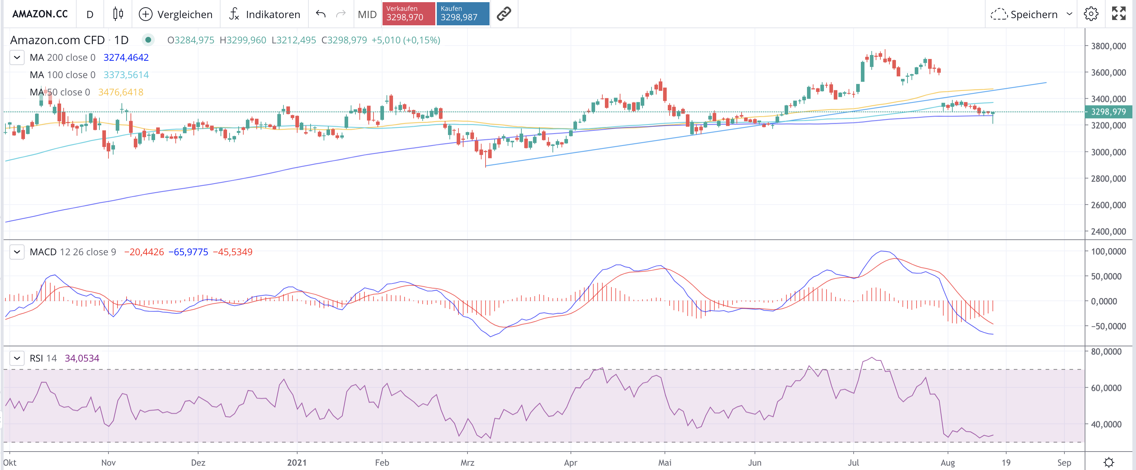The image size is (1136, 470).
Task: Click the MACD histogram value −20,4426
Action: pos(144,252)
